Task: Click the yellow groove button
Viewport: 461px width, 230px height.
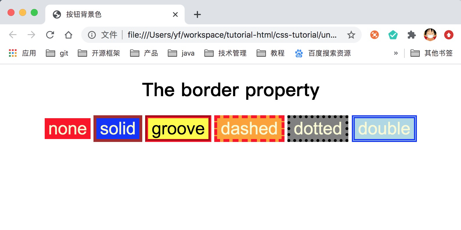Action: 178,129
